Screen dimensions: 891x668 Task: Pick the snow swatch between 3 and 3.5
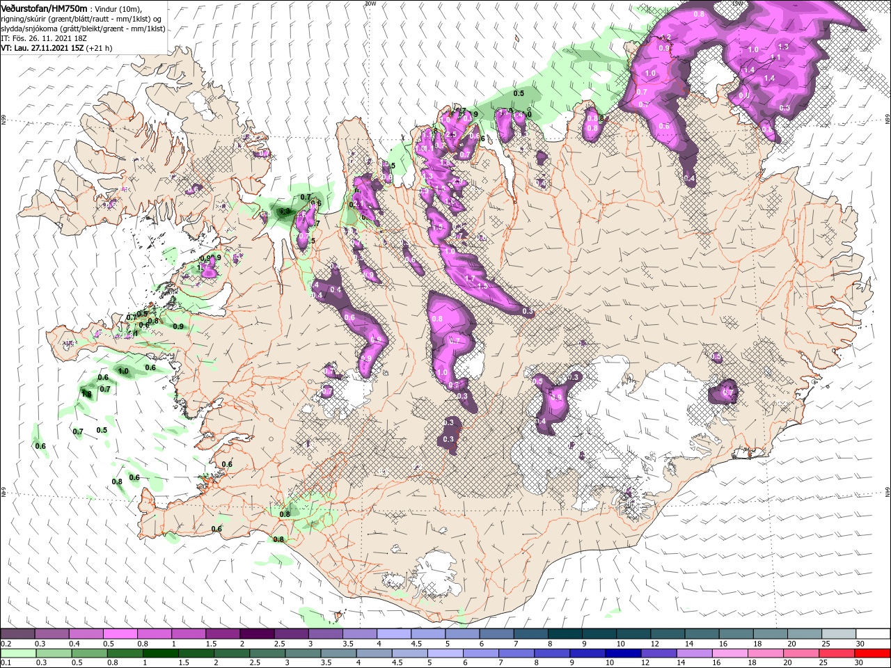[x=326, y=633]
